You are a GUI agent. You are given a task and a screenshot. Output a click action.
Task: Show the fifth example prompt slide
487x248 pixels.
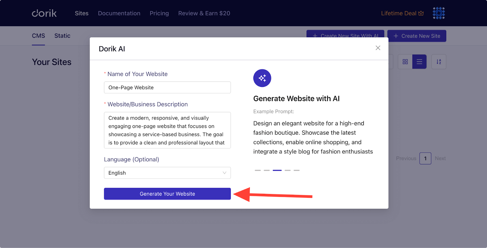297,170
